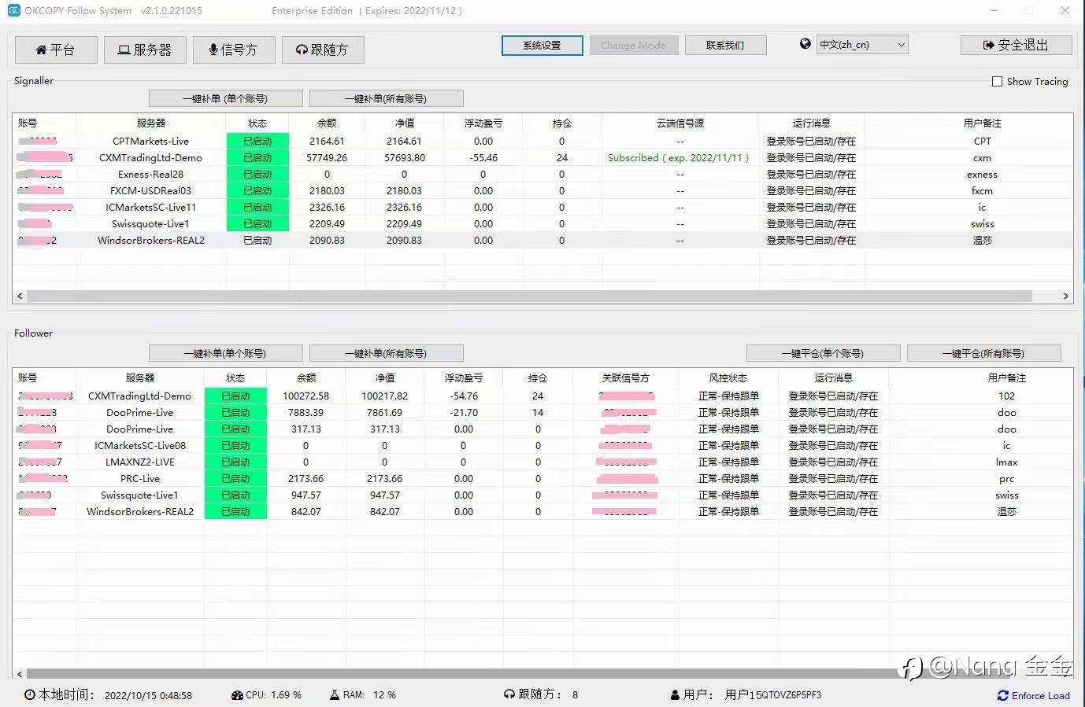Image resolution: width=1085 pixels, height=707 pixels.
Task: Select follower row DooPrime-Live with balance 317.13
Action: click(x=542, y=429)
